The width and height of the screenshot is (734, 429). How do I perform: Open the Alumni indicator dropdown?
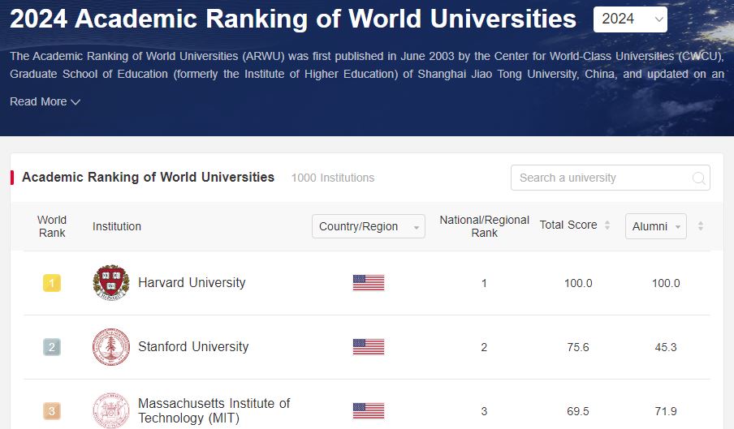coord(656,226)
